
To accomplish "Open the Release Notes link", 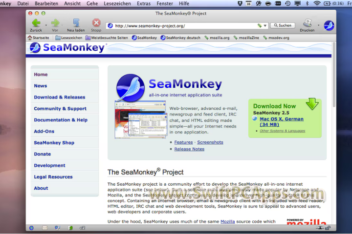I will click(189, 149).
